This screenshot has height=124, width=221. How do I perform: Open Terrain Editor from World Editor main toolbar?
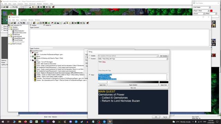point(30,7)
